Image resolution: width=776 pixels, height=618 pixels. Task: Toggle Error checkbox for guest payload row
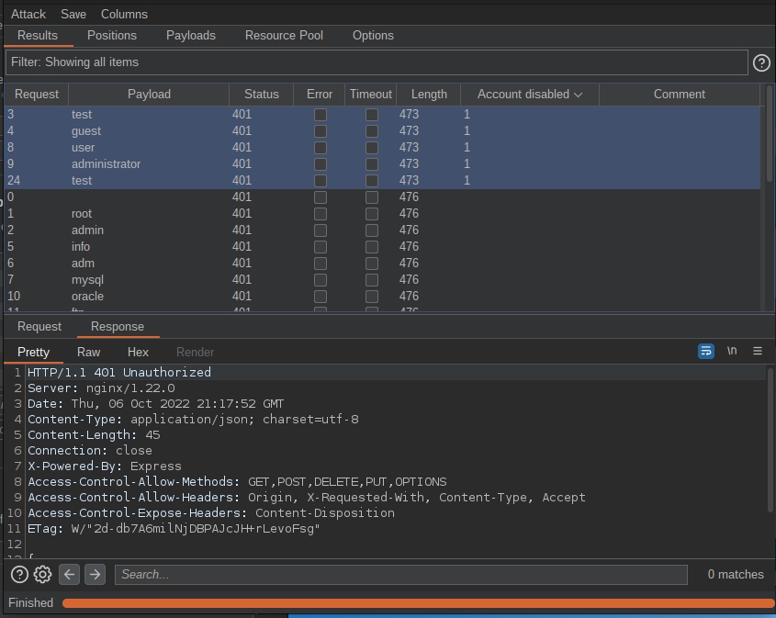point(320,131)
